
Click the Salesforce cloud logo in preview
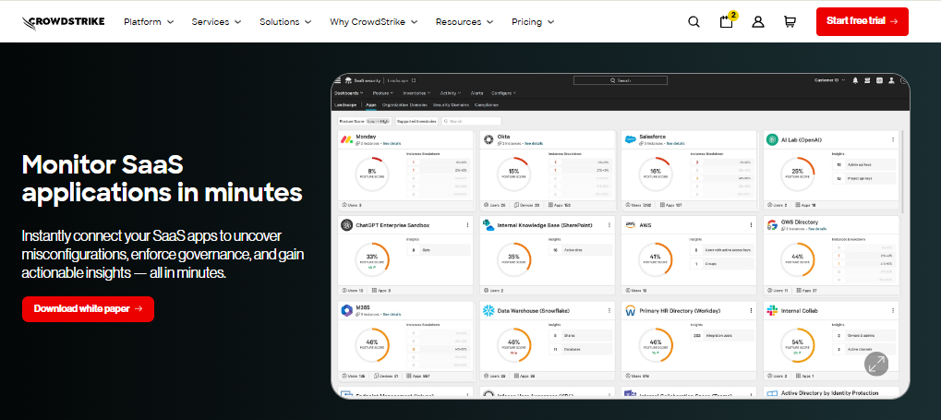pyautogui.click(x=630, y=139)
